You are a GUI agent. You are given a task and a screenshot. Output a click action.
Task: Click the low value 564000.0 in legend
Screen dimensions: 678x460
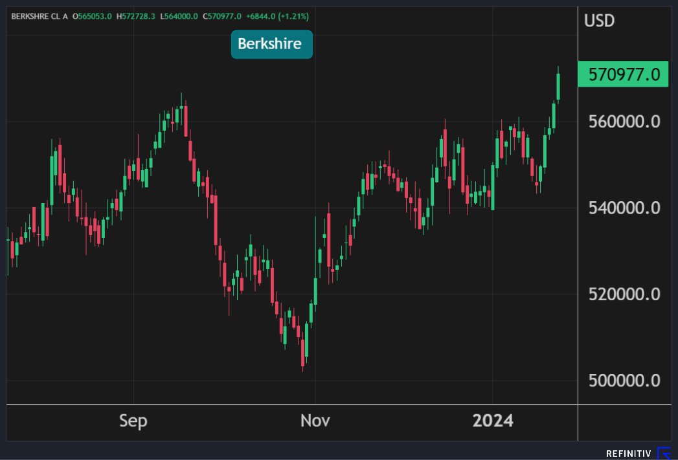[181, 16]
